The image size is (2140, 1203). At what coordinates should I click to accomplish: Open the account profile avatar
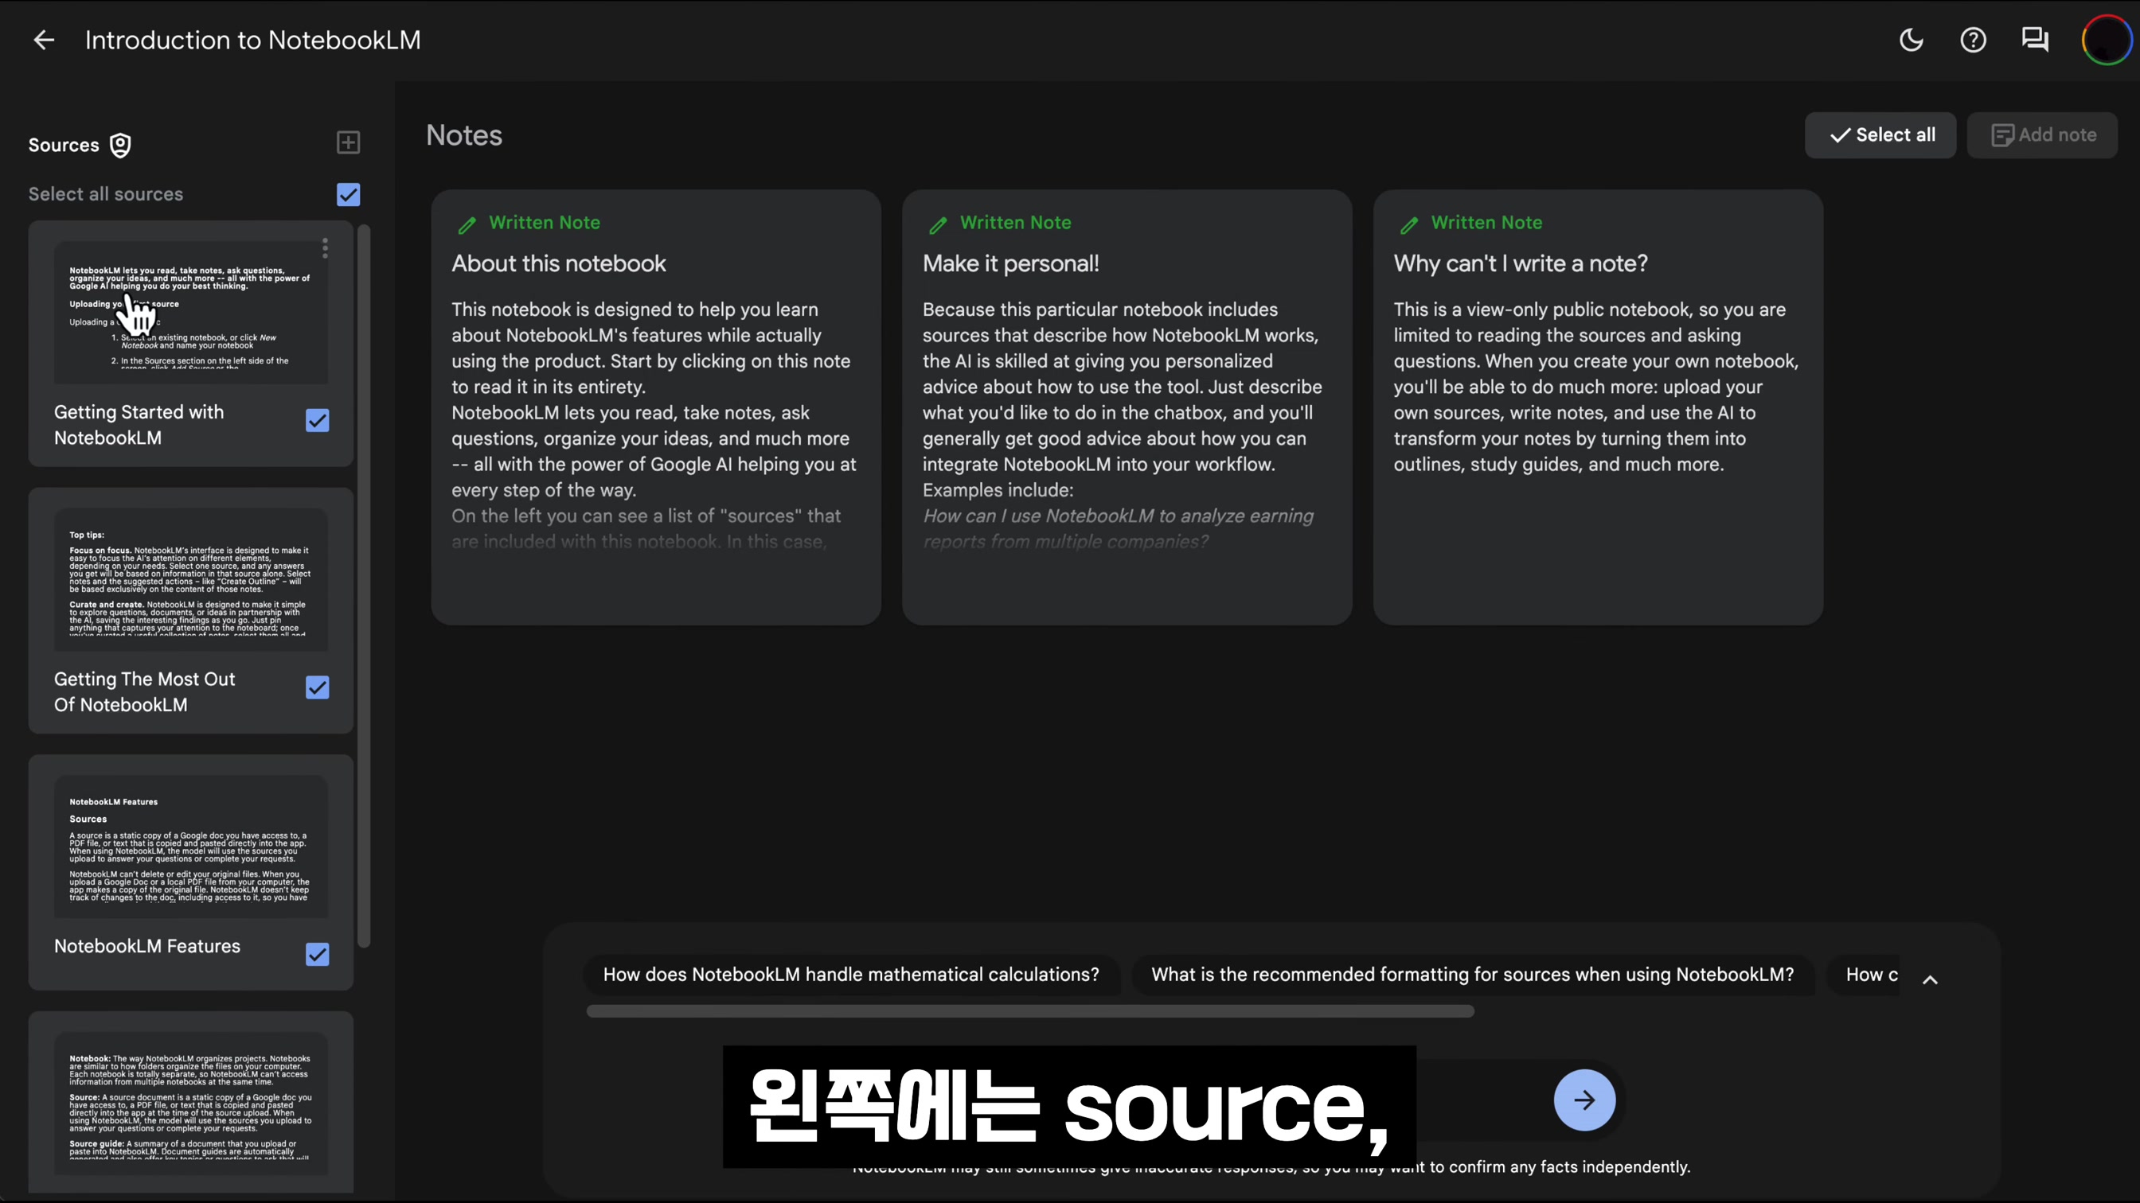tap(2107, 40)
